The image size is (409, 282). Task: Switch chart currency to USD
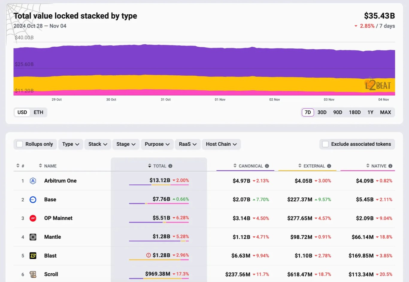point(22,112)
